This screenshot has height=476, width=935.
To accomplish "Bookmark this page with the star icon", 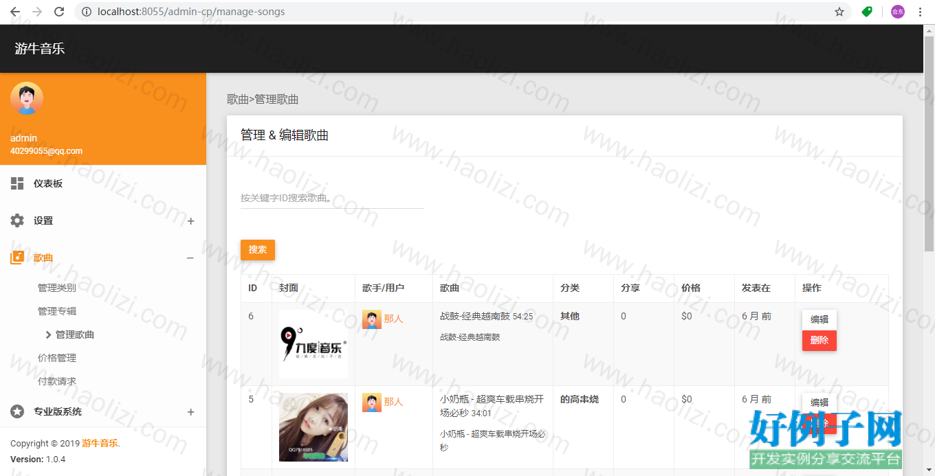I will (839, 12).
